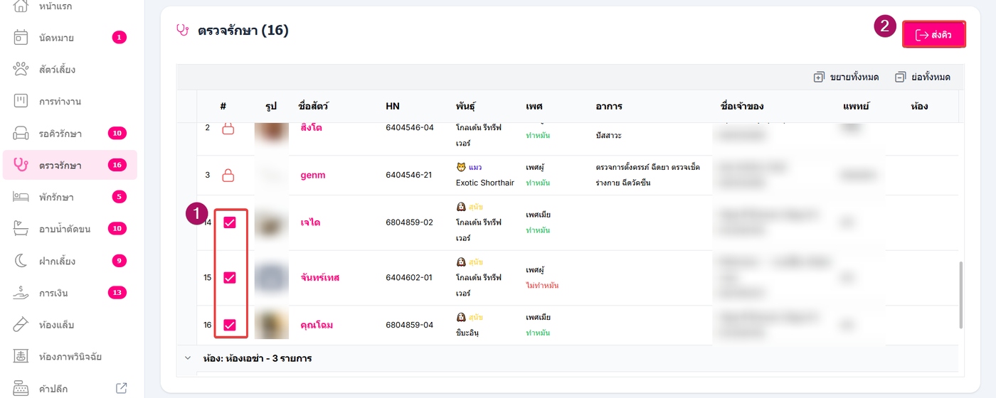Screen dimensions: 996x398
Task: Toggle the checkbox for คุณโฉม
Action: (230, 325)
